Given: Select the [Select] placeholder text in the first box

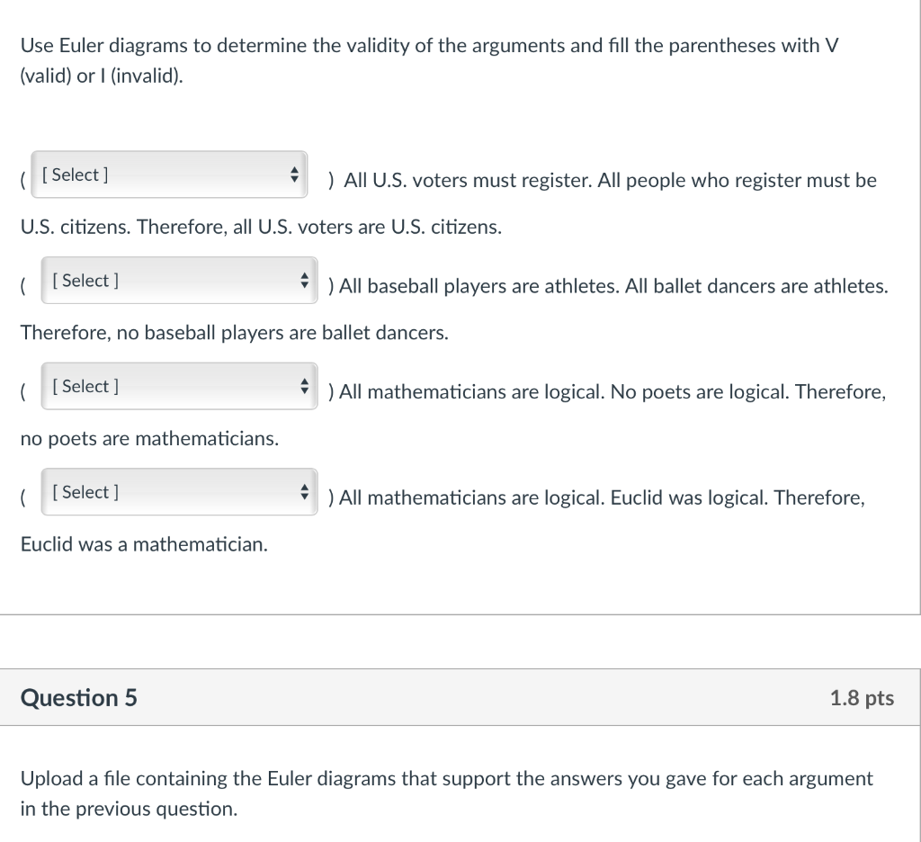Looking at the screenshot, I should click(x=75, y=175).
